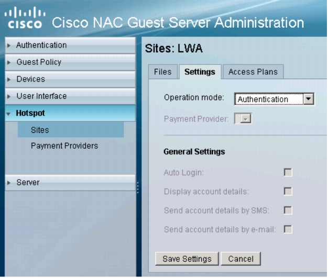Open Payment Providers under Hotspot
This screenshot has height=278, width=328.
64,146
